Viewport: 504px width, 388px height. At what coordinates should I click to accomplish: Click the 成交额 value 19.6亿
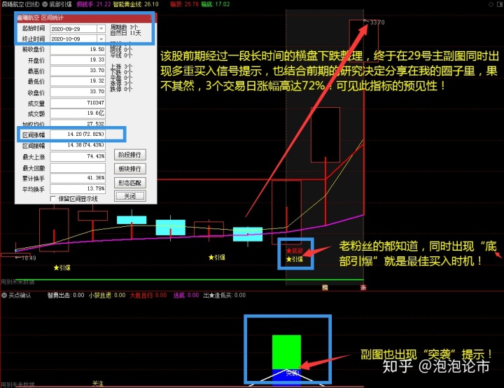pos(78,113)
